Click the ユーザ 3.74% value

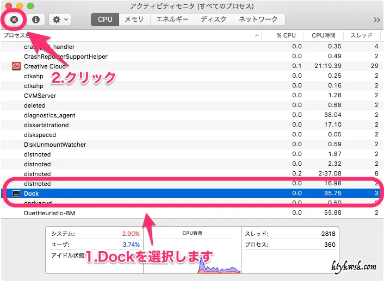(131, 245)
